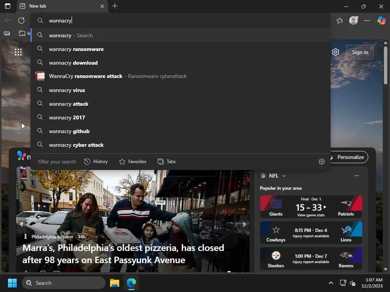Open a new tab with plus button
390x292 pixels.
pos(115,6)
